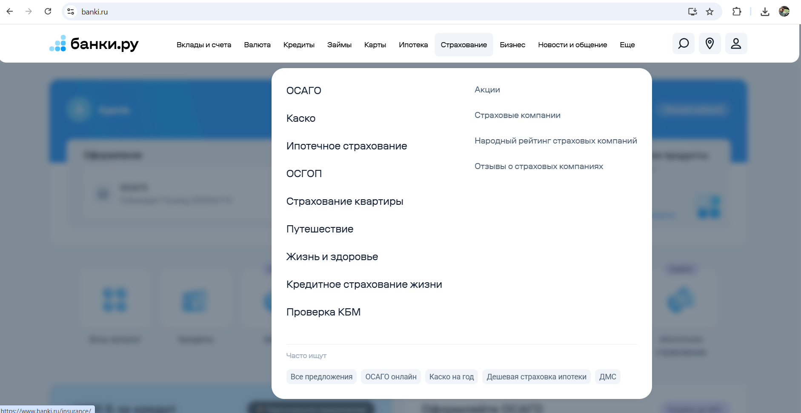Open site search magnifier icon
The width and height of the screenshot is (801, 413).
[683, 44]
